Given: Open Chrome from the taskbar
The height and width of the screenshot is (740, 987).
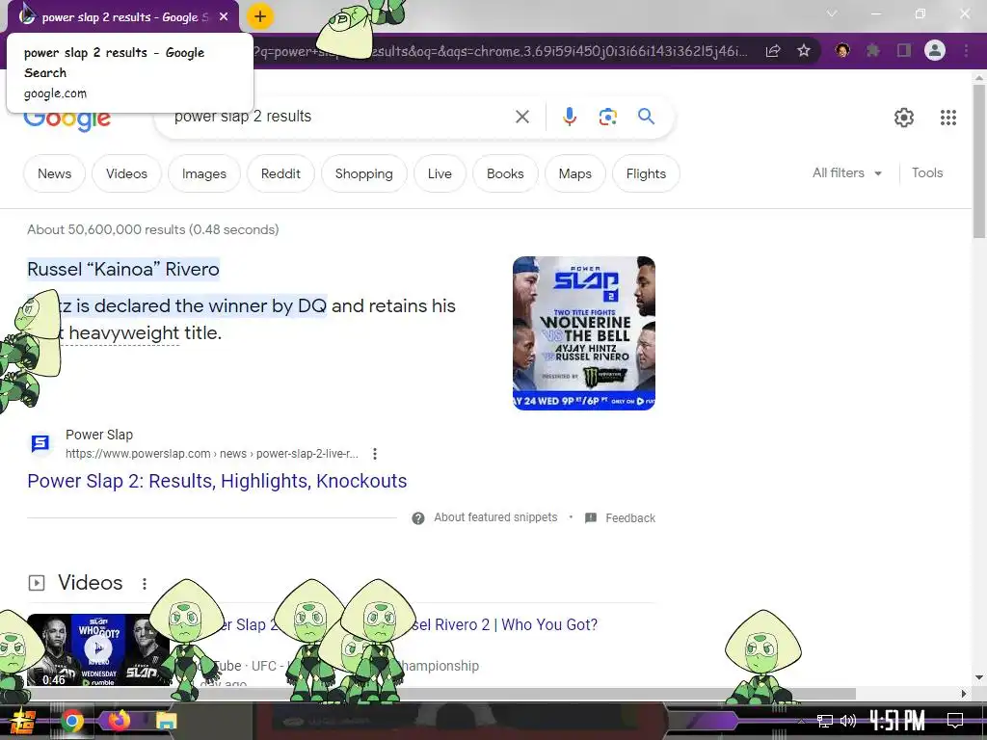Looking at the screenshot, I should pos(71,721).
